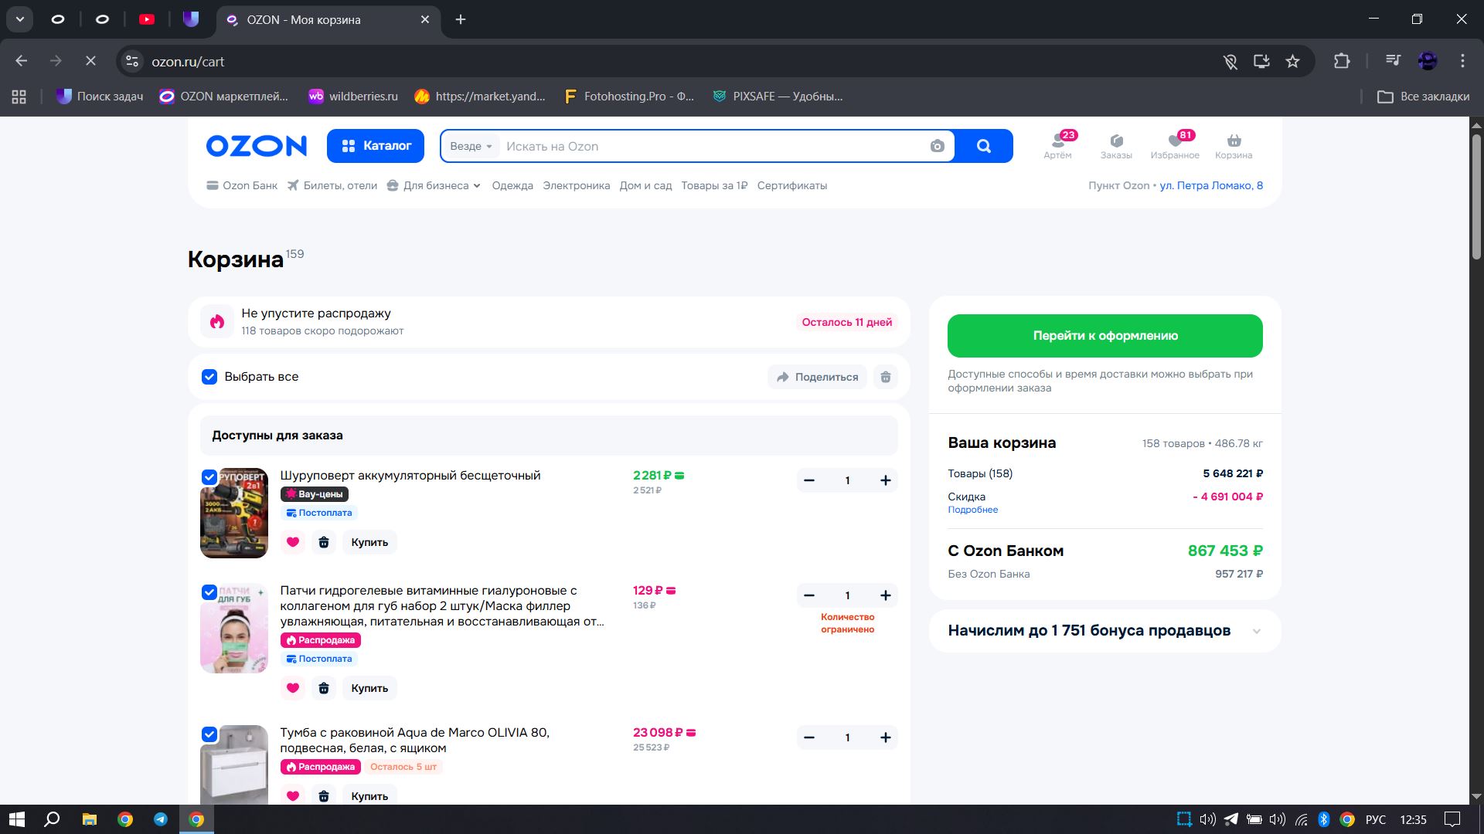Open the Заказы orders box icon
Image resolution: width=1484 pixels, height=834 pixels.
coord(1116,141)
